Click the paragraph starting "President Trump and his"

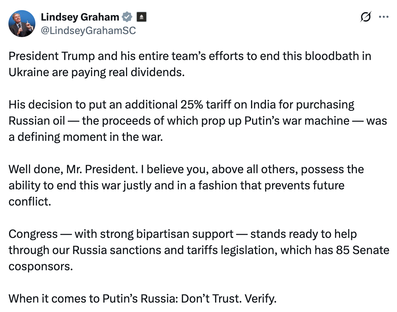pos(190,64)
